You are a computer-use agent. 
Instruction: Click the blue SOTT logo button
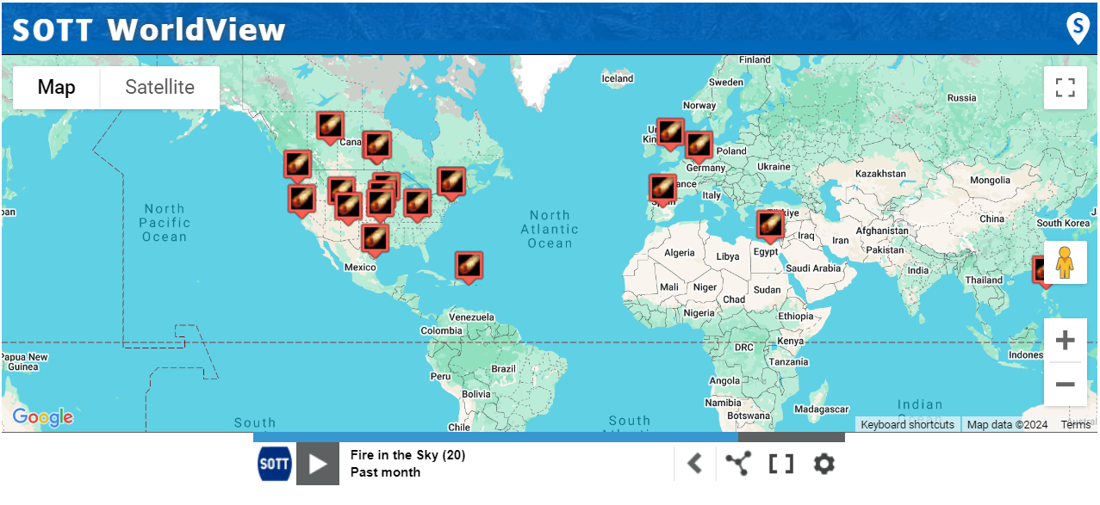275,465
